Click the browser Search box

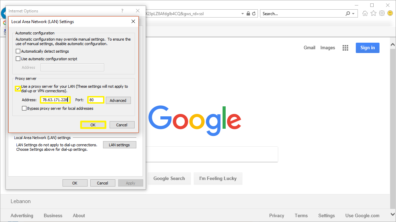click(303, 14)
